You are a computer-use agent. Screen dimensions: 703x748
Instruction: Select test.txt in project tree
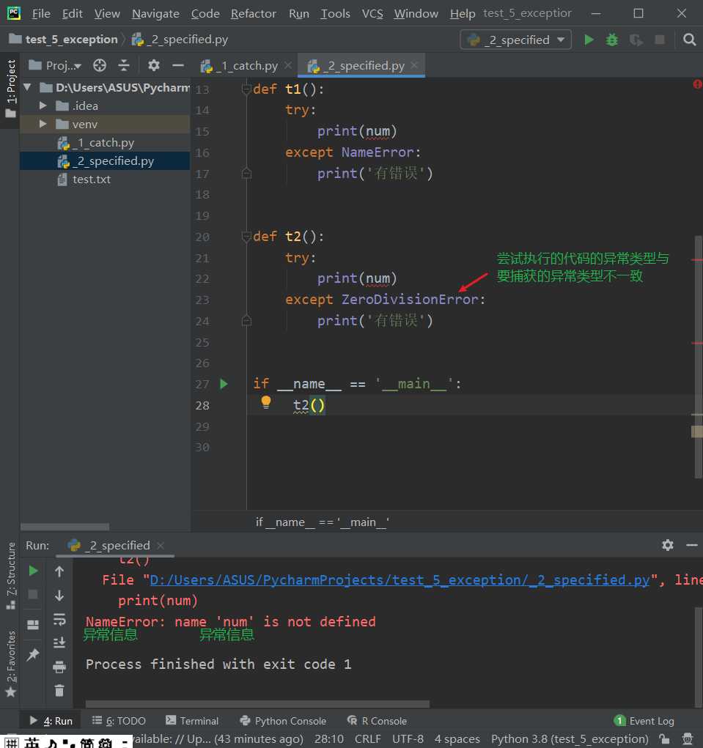click(x=92, y=179)
